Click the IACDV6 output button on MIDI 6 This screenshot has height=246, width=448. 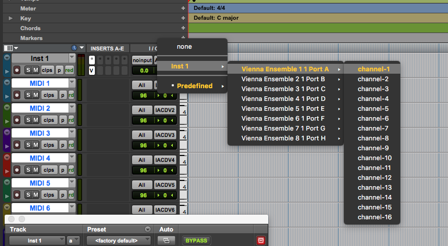click(x=165, y=210)
